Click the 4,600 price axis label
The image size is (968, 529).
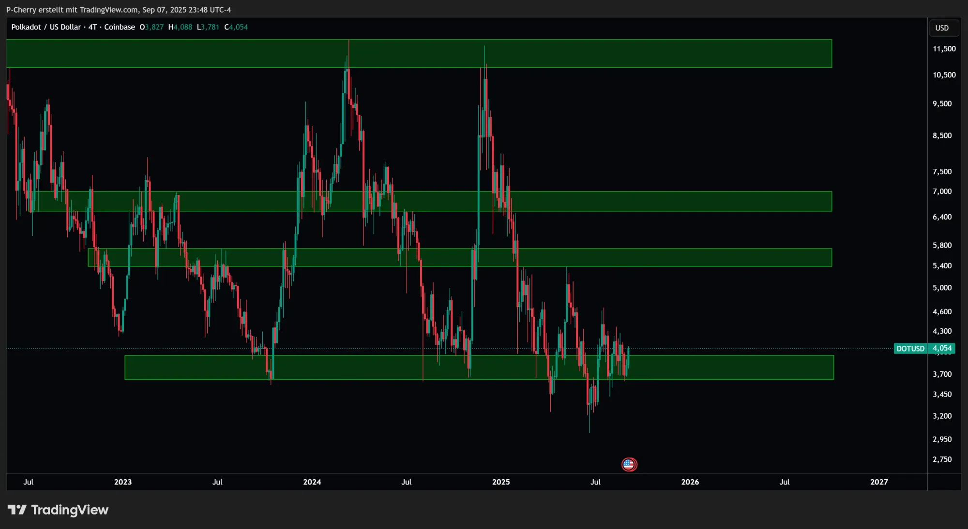[x=942, y=312]
